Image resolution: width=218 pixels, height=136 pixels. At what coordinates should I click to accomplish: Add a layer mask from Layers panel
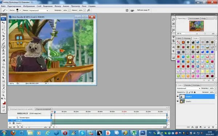point(197,127)
